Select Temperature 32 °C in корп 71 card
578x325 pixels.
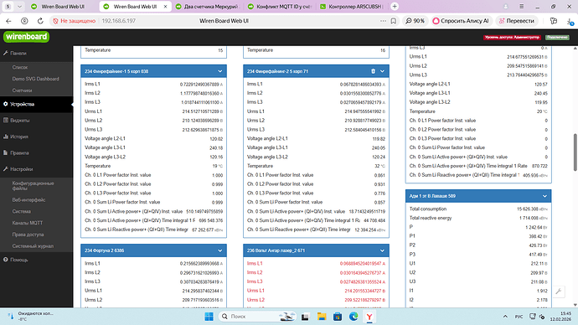(316, 166)
